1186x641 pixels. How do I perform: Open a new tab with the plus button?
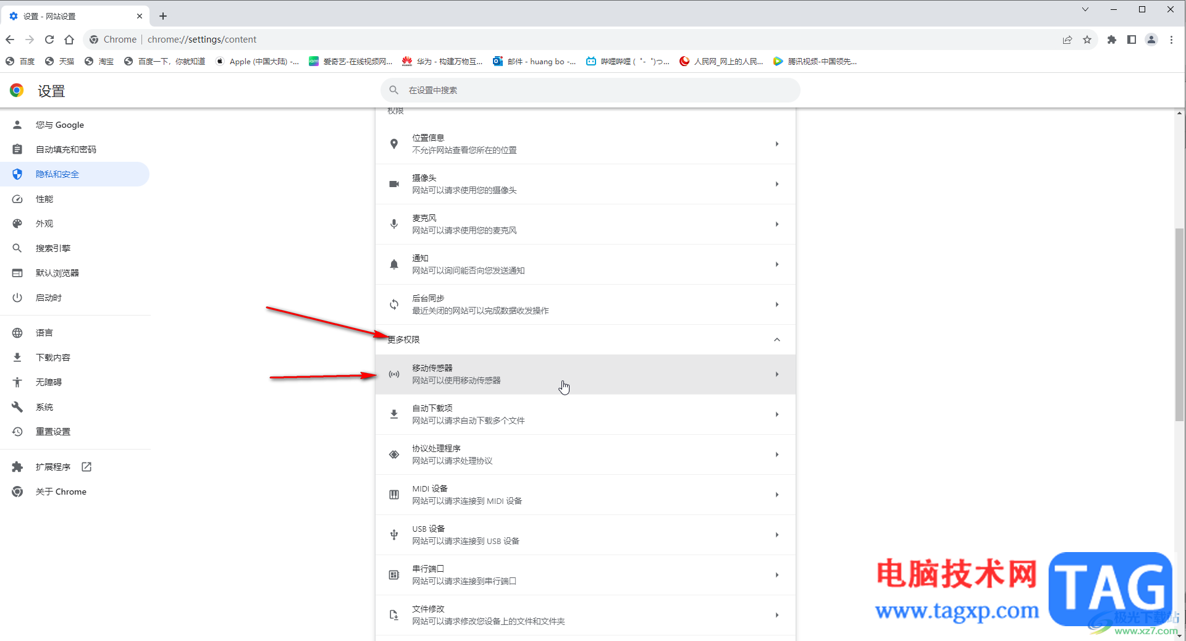[163, 16]
